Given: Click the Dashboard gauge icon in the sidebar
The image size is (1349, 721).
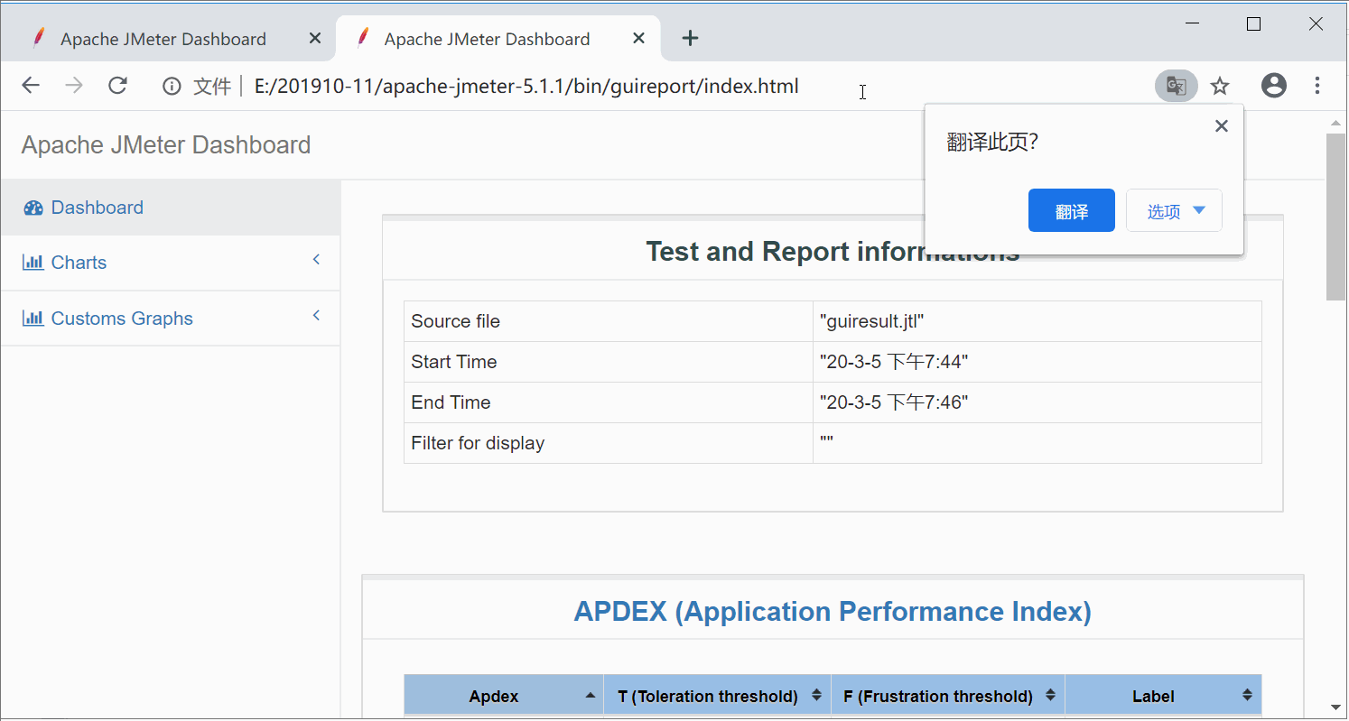Looking at the screenshot, I should (33, 208).
